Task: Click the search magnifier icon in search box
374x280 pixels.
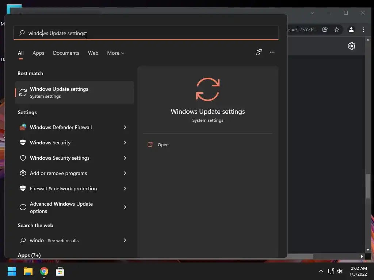Action: (x=22, y=32)
